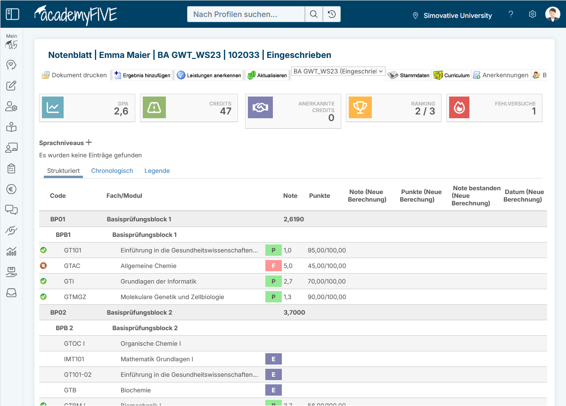Click the search magnifier icon
This screenshot has width=566, height=406.
(x=313, y=14)
